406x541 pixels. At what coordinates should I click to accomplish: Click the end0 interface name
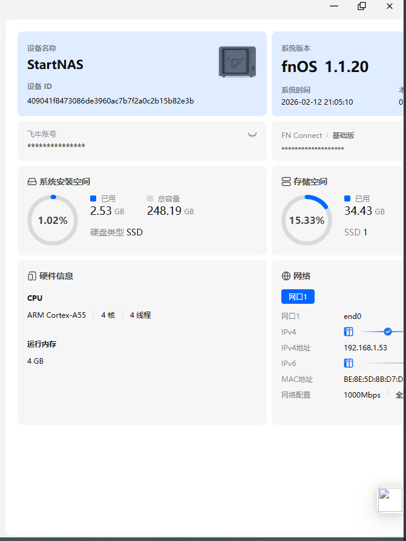click(x=353, y=316)
